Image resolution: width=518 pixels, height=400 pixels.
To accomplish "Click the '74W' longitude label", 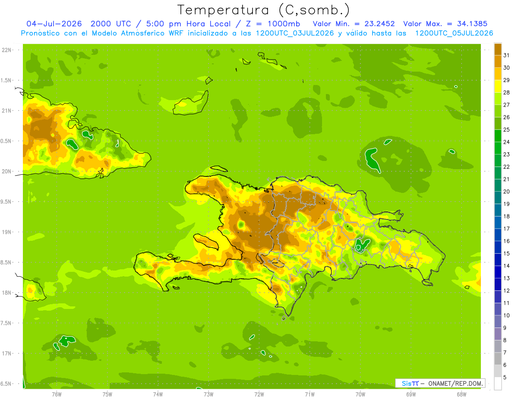I will pos(158,394).
